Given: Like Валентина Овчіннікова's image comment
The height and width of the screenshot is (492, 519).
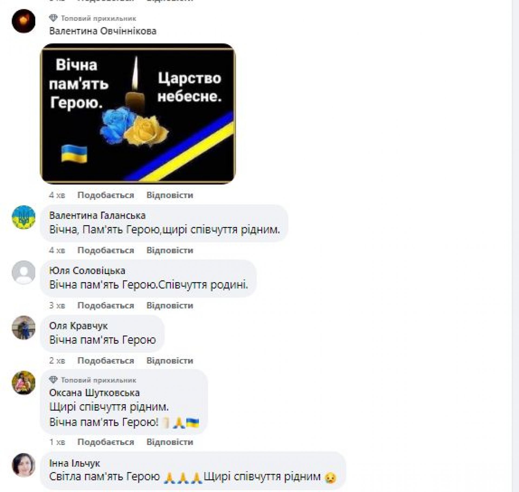Looking at the screenshot, I should pos(106,195).
